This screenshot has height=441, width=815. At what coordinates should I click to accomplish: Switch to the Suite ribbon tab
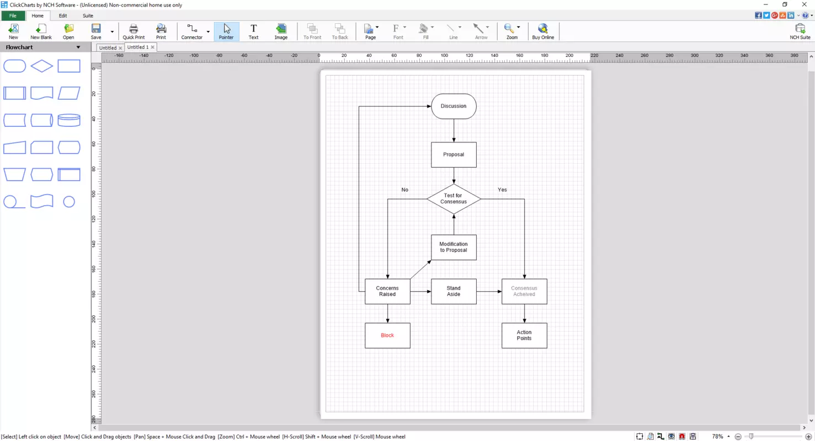(88, 15)
